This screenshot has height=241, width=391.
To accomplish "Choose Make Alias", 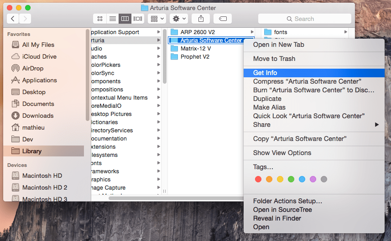I will point(314,107).
